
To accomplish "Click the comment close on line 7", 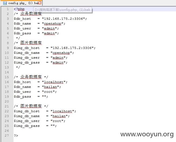I will coord(18,38).
